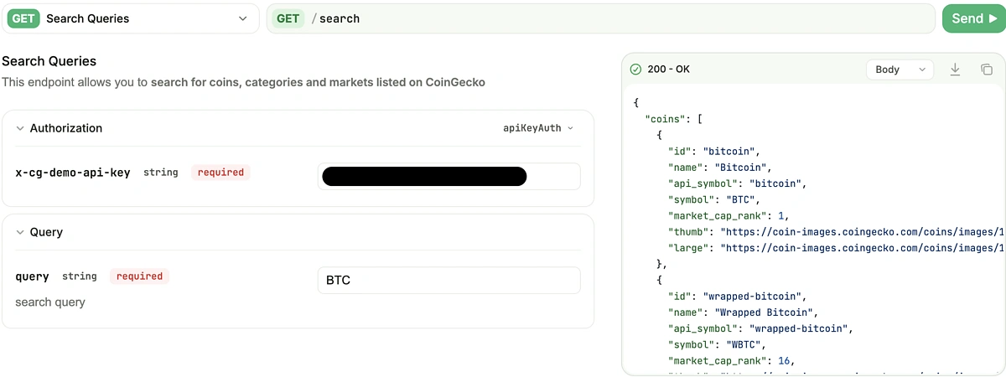Screen dimensions: 1006x377
Task: Send the request with the Send button
Action: pyautogui.click(x=972, y=18)
